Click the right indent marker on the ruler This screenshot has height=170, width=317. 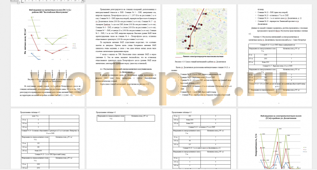[x=82, y=1]
